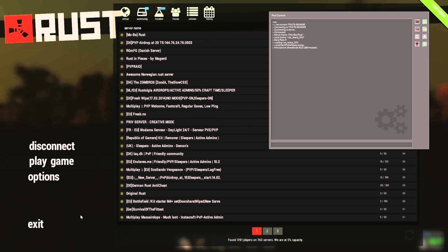This screenshot has height=252, width=448.
Task: Favorite star for [EU] Freak.no
Action: pyautogui.click(x=122, y=114)
